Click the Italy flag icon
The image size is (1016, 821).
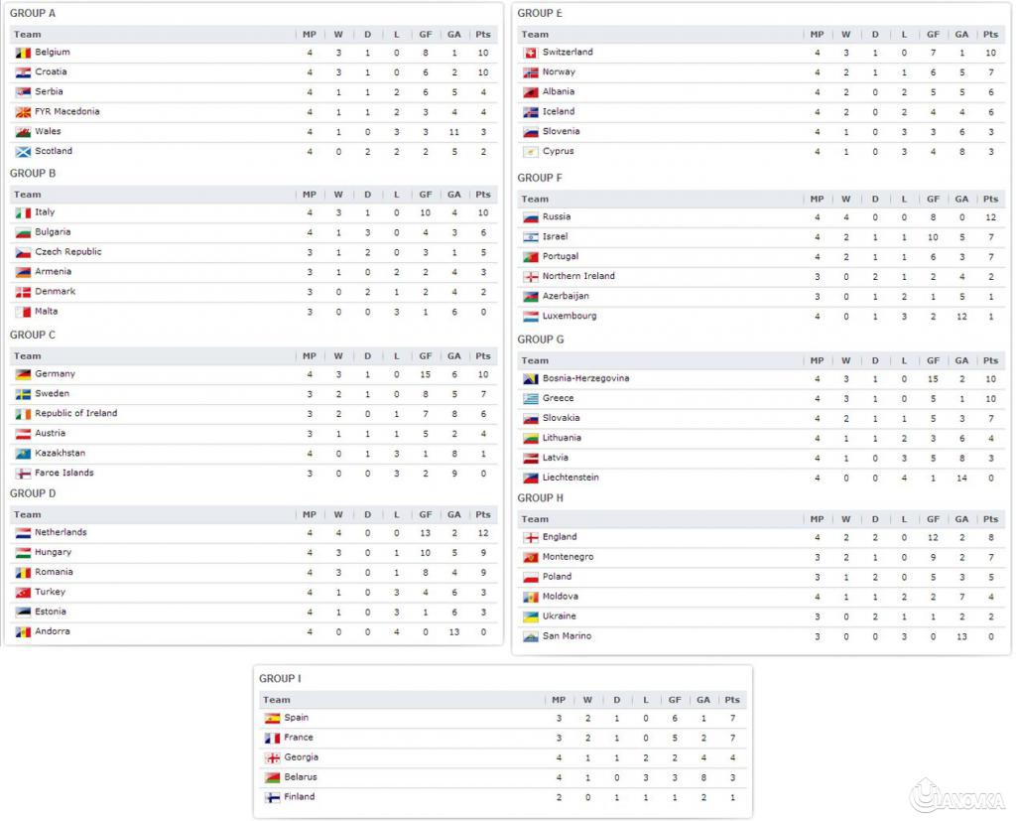click(x=23, y=212)
